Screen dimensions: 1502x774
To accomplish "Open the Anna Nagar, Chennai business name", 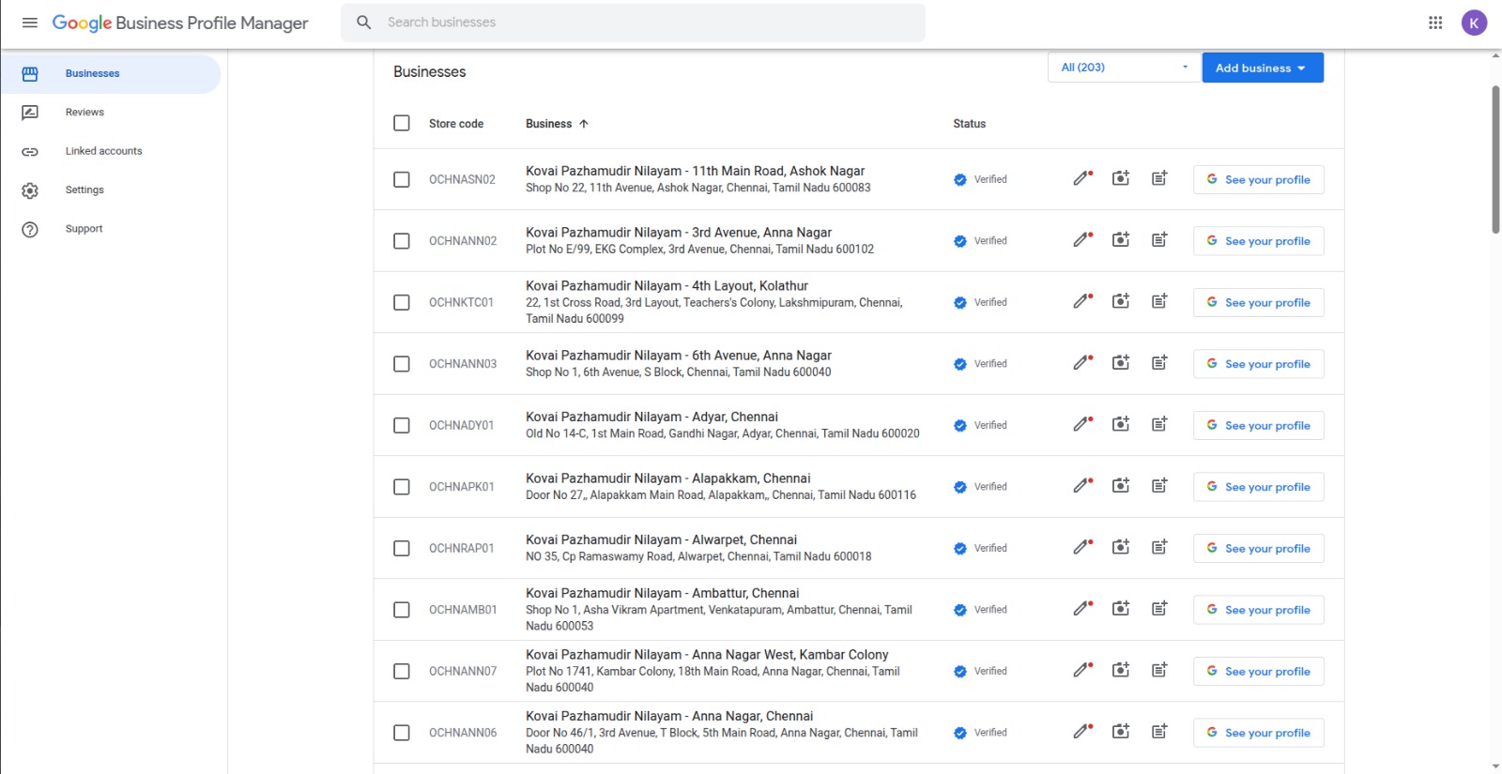I will pyautogui.click(x=668, y=716).
